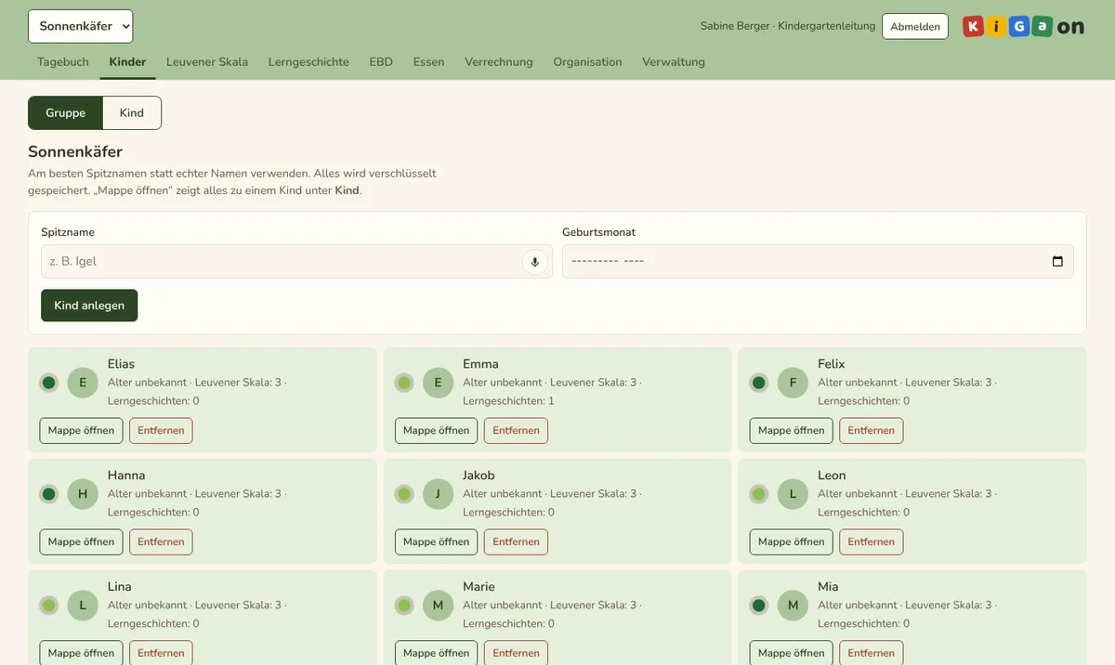Screen dimensions: 1115x665
Task: Open the Mappe for Jakob
Action: pos(437,542)
